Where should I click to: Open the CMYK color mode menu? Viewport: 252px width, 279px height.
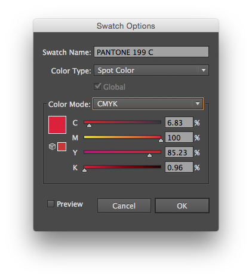pyautogui.click(x=148, y=103)
